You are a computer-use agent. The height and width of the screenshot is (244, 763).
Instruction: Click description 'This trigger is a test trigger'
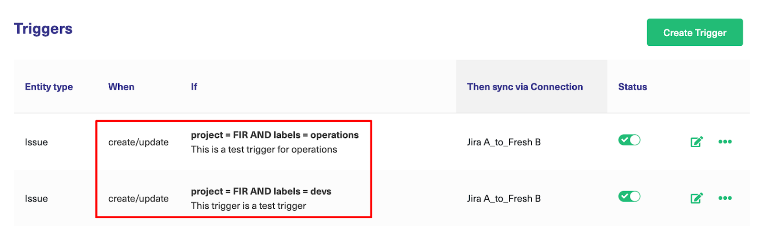(248, 206)
